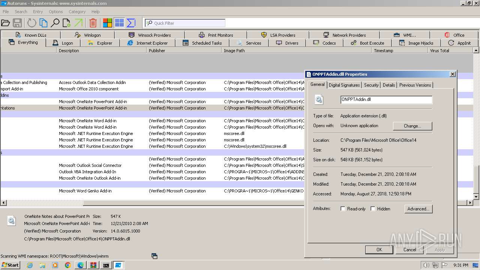Switch to the Logon tab
480x270 pixels.
[x=63, y=43]
